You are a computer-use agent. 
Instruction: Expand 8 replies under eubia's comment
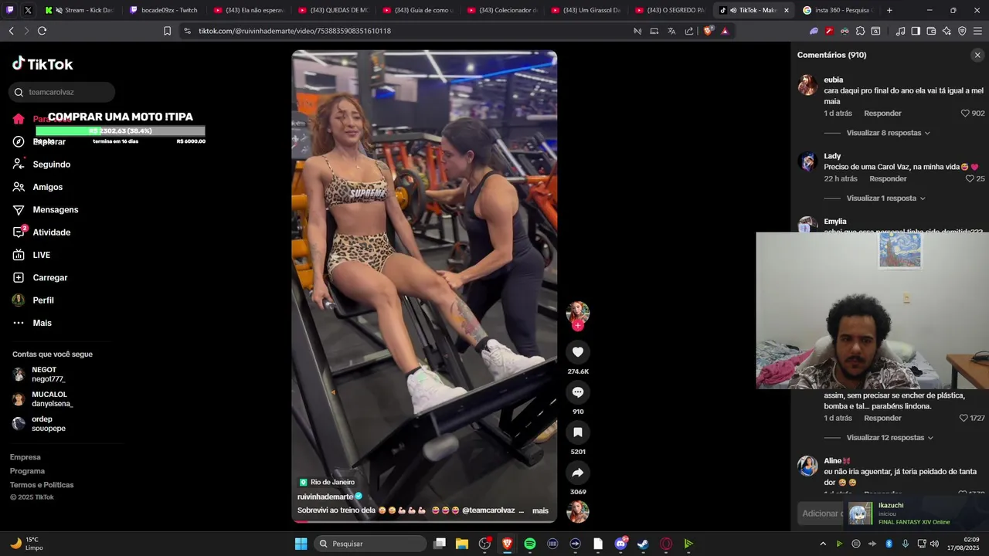888,133
